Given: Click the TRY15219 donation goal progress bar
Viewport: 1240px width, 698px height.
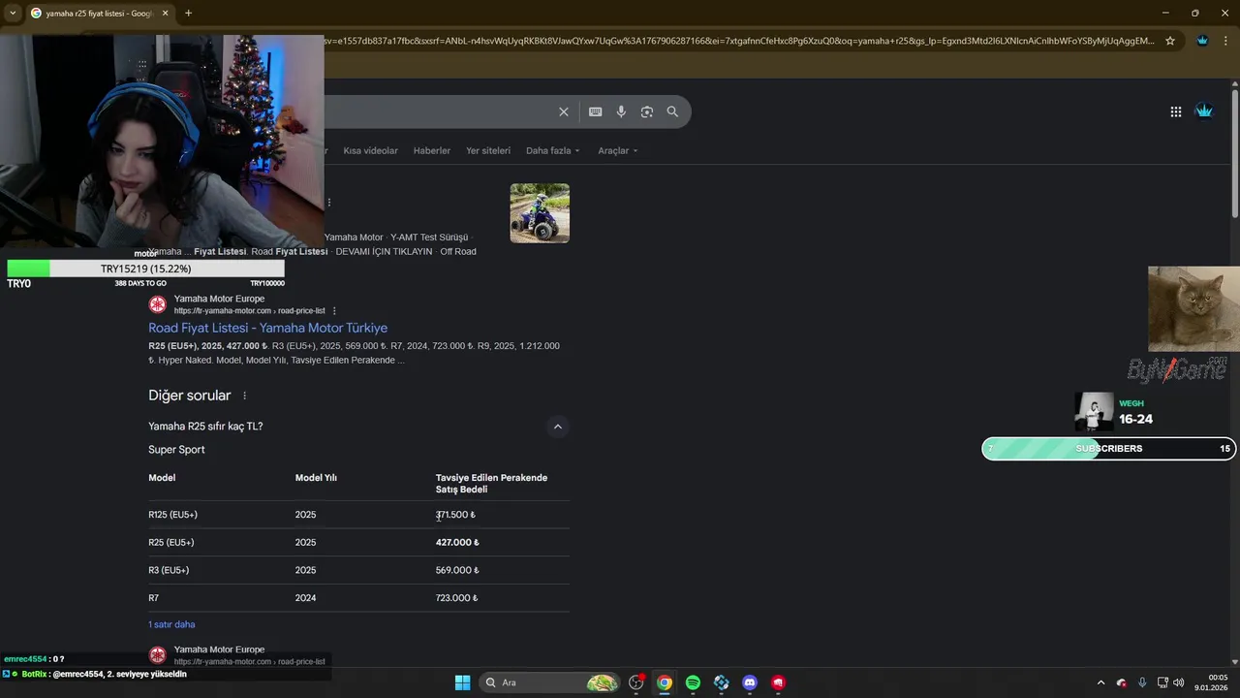Looking at the screenshot, I should click(146, 269).
